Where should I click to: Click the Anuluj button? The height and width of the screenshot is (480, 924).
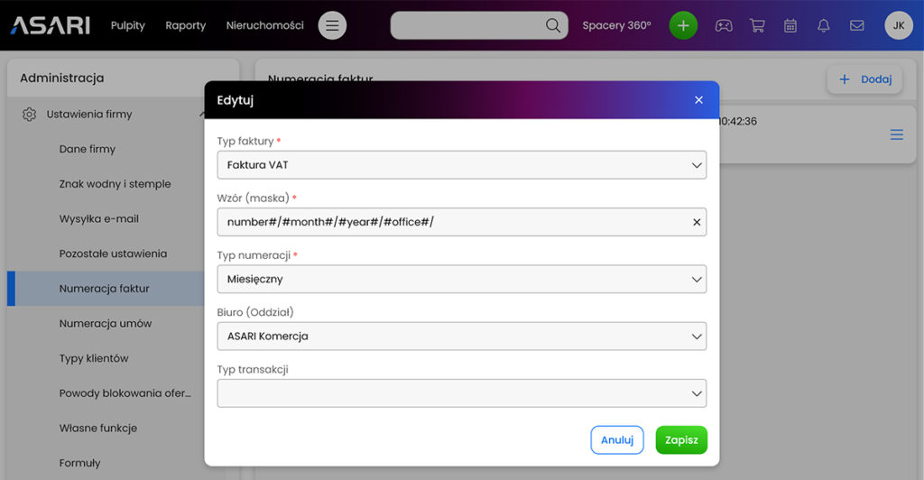point(617,440)
